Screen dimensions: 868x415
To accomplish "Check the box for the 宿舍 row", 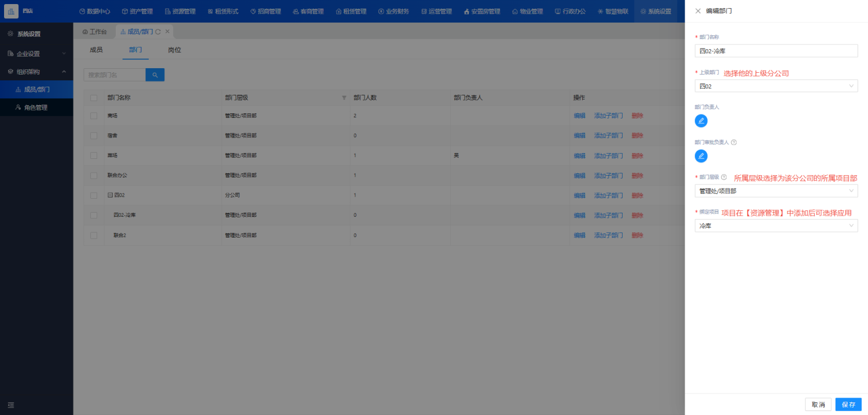I will point(94,135).
